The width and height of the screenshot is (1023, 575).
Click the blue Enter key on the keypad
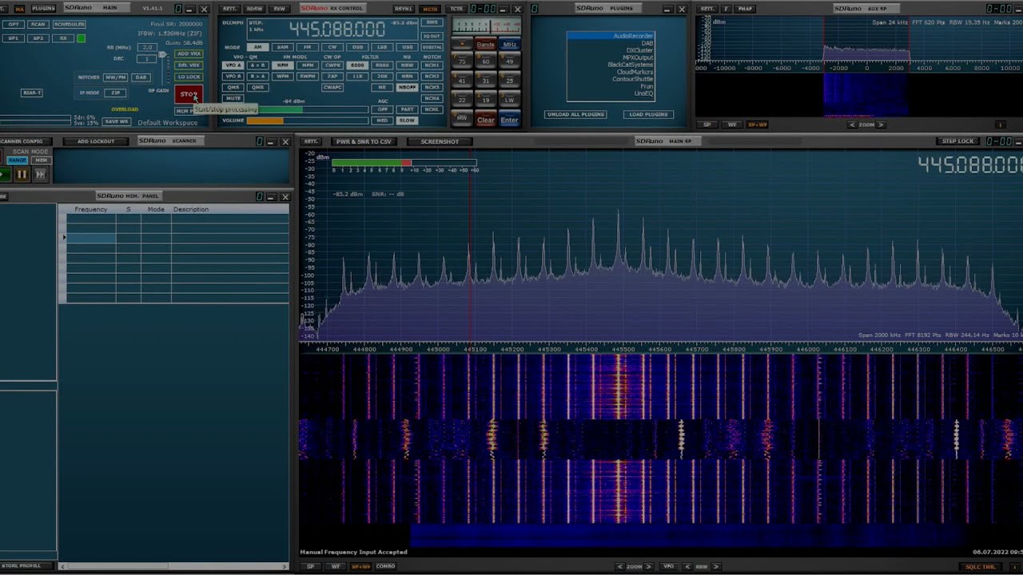click(x=509, y=120)
